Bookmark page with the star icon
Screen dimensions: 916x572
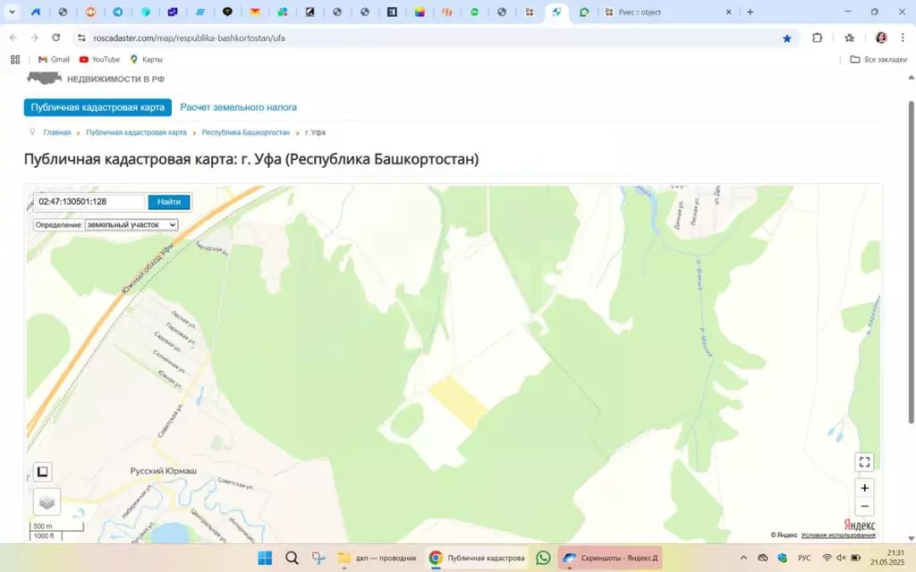point(787,38)
